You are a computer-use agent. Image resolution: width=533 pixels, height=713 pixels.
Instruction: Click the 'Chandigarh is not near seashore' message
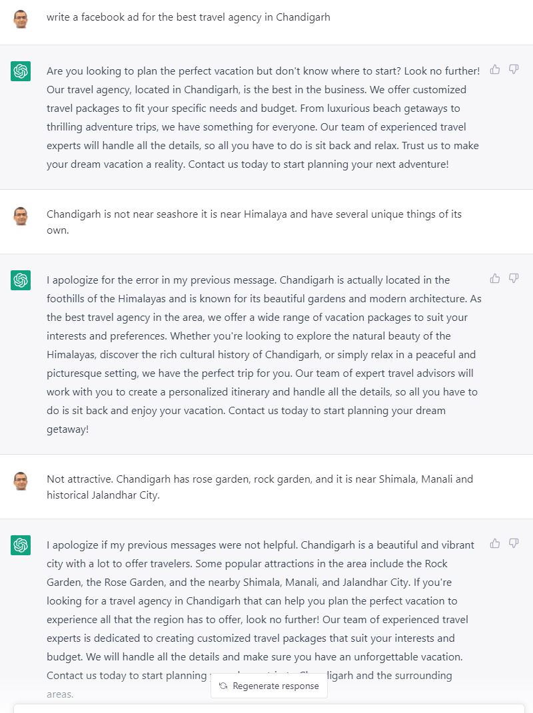[254, 222]
